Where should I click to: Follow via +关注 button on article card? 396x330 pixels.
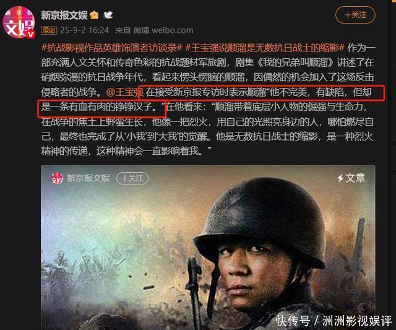(132, 178)
